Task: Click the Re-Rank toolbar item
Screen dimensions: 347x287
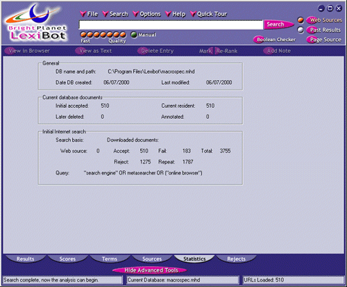Action: pyautogui.click(x=226, y=51)
